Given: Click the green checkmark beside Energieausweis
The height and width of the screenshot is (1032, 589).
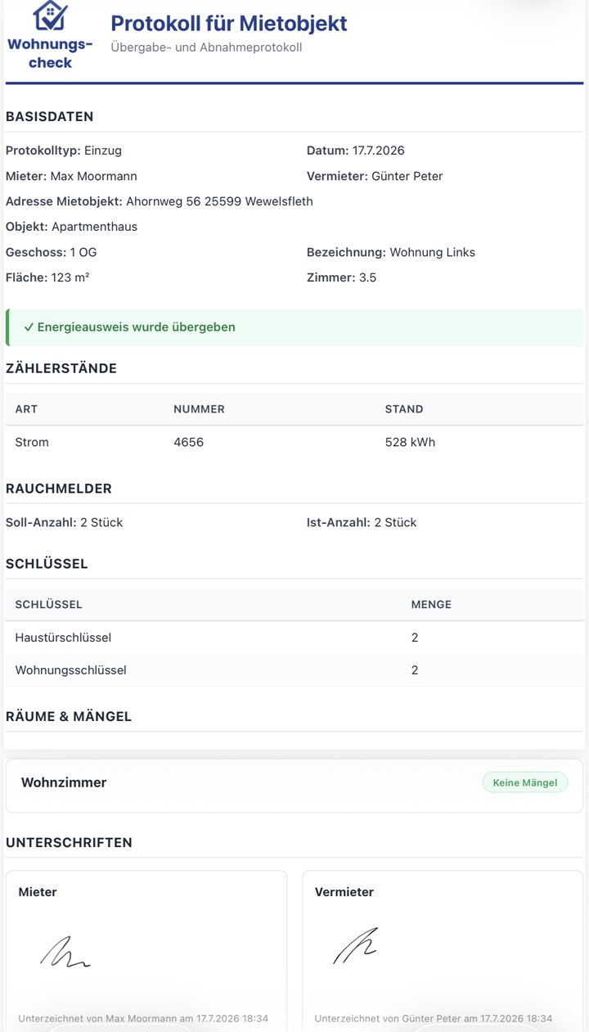Looking at the screenshot, I should click(29, 327).
